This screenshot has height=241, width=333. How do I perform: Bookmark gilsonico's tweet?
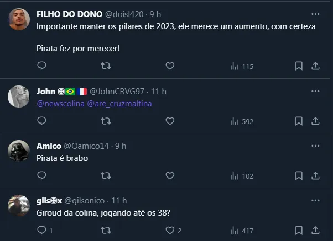[x=299, y=231]
